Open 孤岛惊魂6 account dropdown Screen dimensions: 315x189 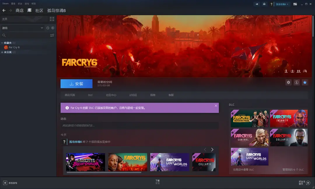(x=282, y=4)
